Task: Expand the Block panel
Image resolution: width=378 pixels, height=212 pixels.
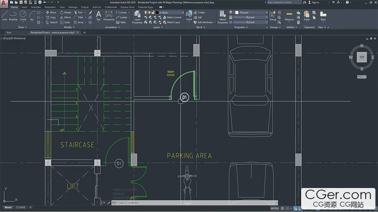Action: 201,27
